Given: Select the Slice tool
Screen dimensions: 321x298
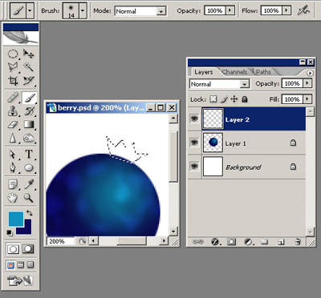Looking at the screenshot, I should point(29,80).
